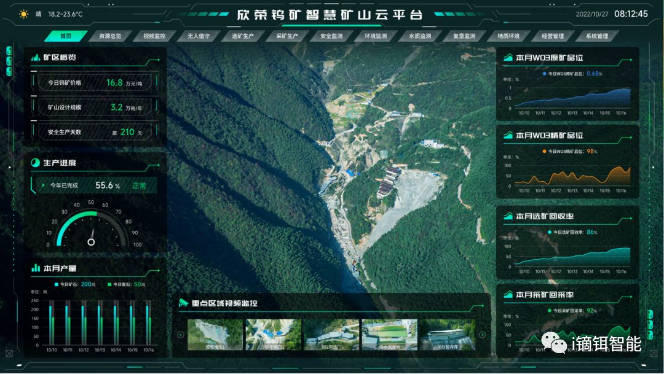Select the 今日钨矿价格 info row
The height and width of the screenshot is (374, 664).
coord(95,82)
